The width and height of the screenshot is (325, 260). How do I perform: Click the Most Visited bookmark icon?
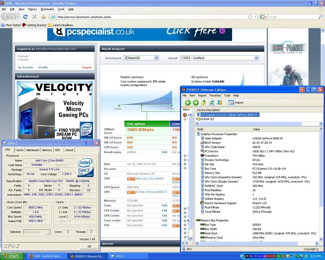pyautogui.click(x=3, y=25)
